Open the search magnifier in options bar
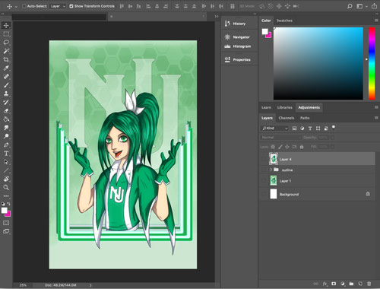380x289 pixels. [350, 6]
